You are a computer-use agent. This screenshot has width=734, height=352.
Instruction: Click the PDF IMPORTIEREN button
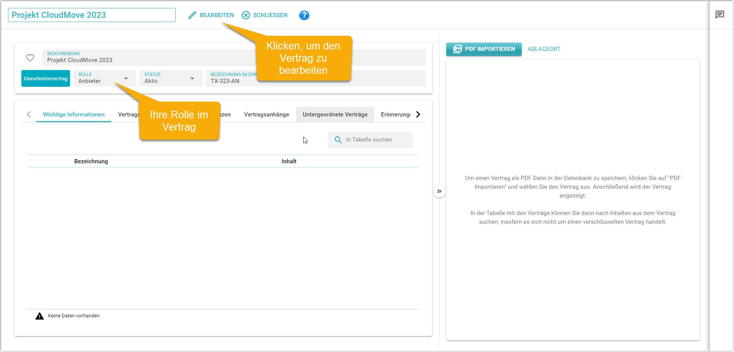[x=484, y=49]
